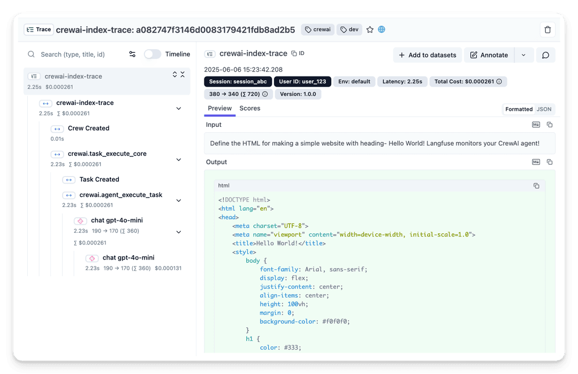Click the trash delete trace icon
Viewport: 578px width, 374px height.
(x=547, y=29)
